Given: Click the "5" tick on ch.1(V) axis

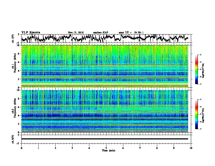Looking at the screenshot, I should 19,34.
